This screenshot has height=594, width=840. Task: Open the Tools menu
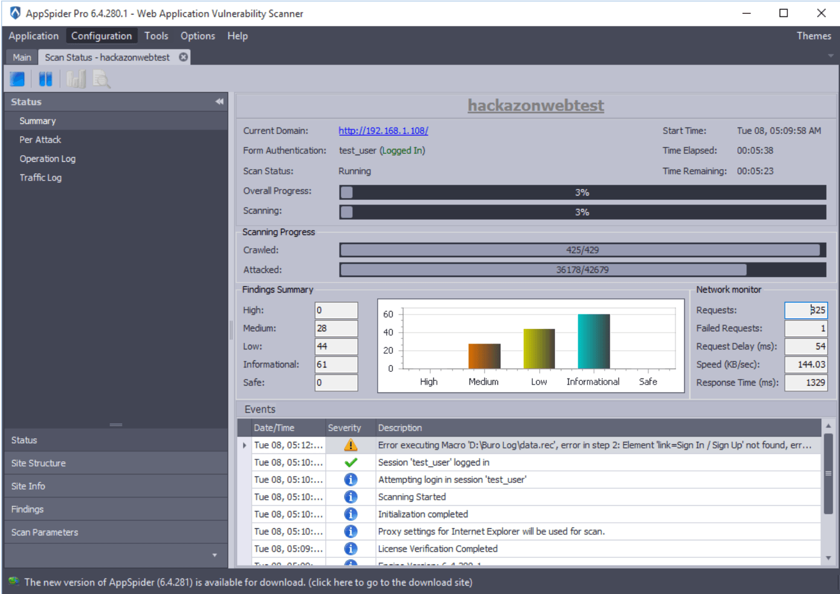point(156,36)
